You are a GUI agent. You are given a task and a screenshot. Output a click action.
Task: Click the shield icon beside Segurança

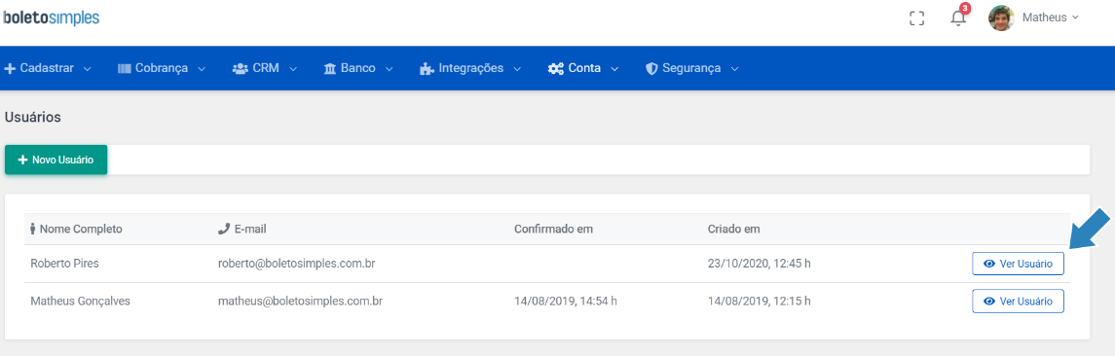pyautogui.click(x=651, y=69)
